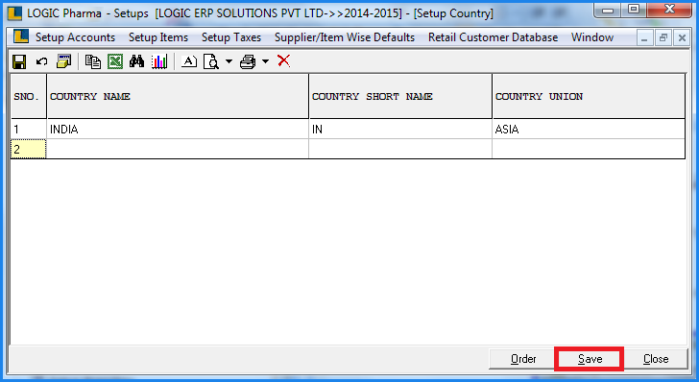The width and height of the screenshot is (699, 382).
Task: Click the copy documents toolbar icon
Action: coord(93,61)
